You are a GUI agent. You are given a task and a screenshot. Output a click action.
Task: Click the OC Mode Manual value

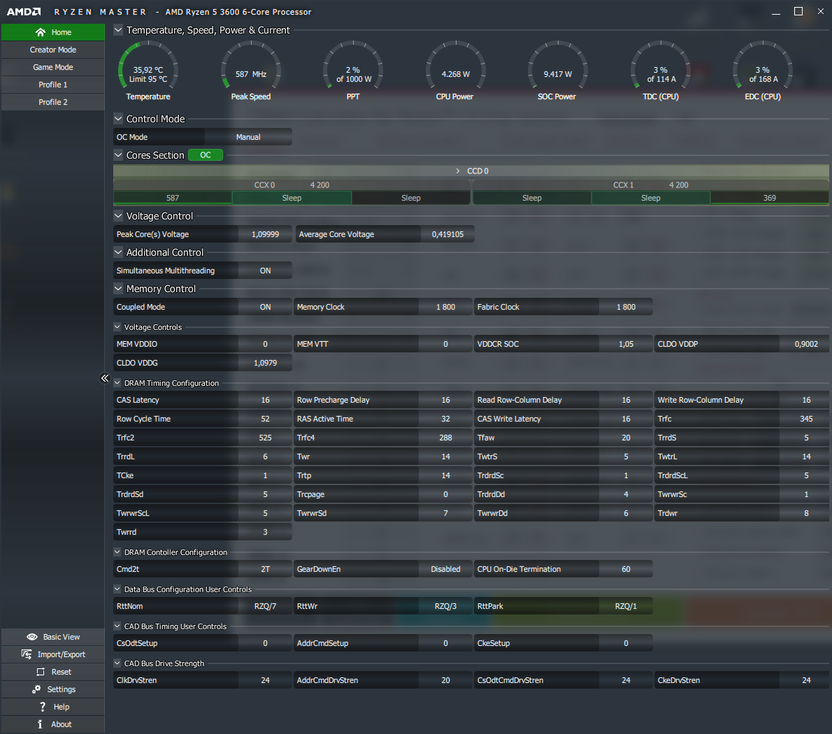[248, 137]
